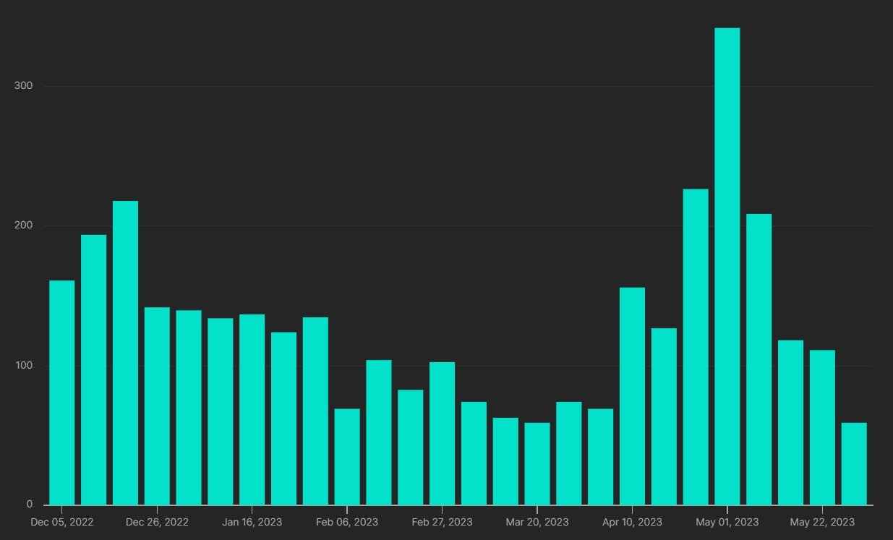Click the "Dec 05, 2022" x-axis date label
Screen dimensions: 893x540
pos(61,522)
